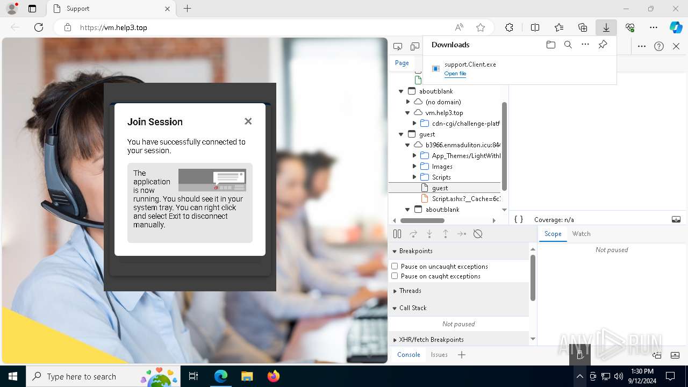Click the Step out debugger icon
Viewport: 688px width, 387px height.
[x=446, y=234]
